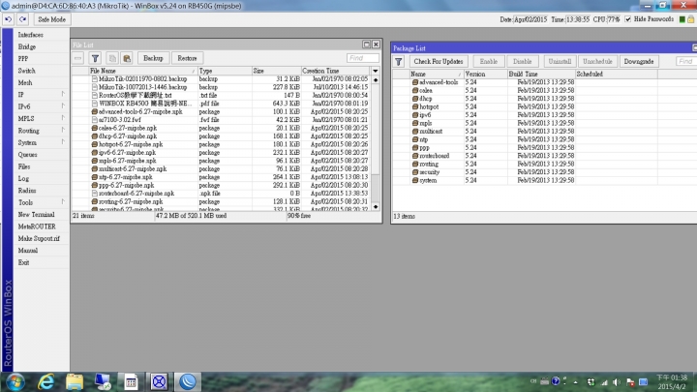Open the Queues menu
Screen dimensions: 697x392
click(27, 155)
